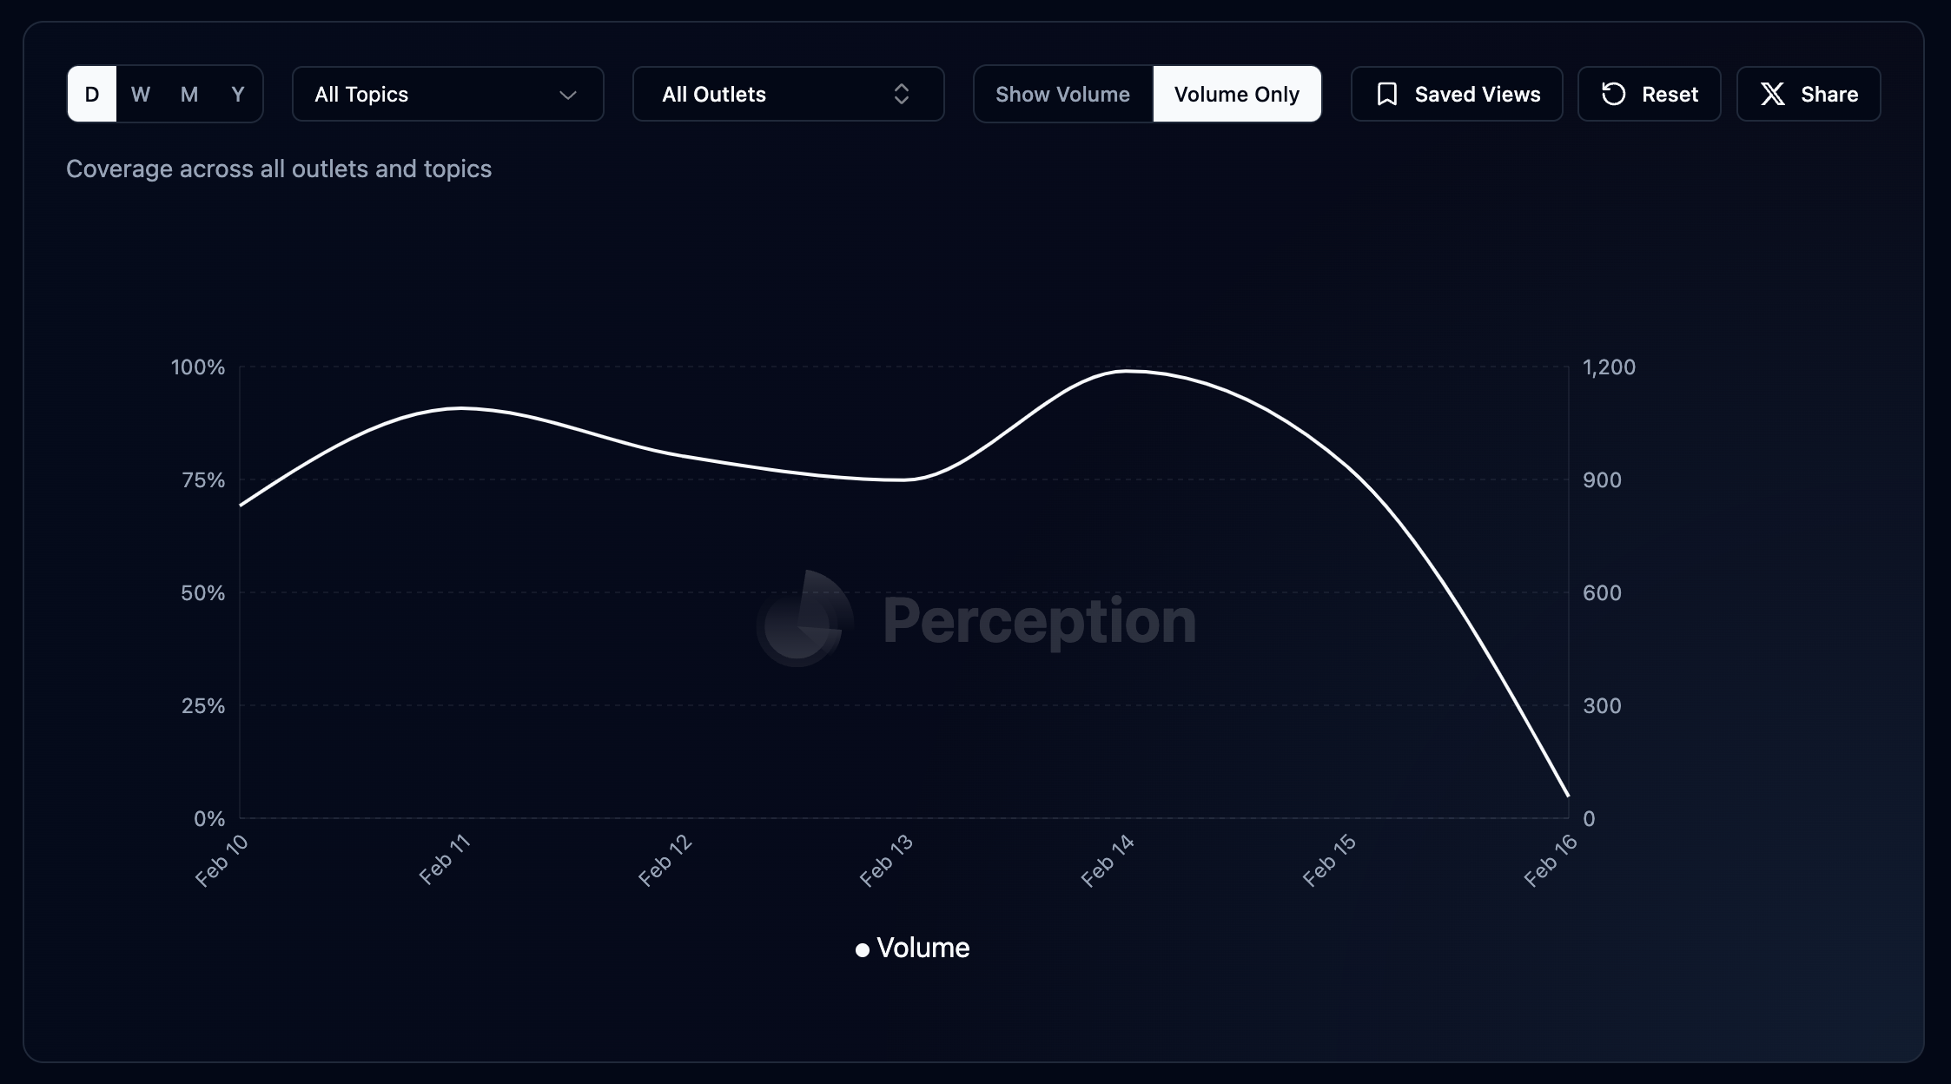Click the Perception watermark logo

tap(804, 619)
